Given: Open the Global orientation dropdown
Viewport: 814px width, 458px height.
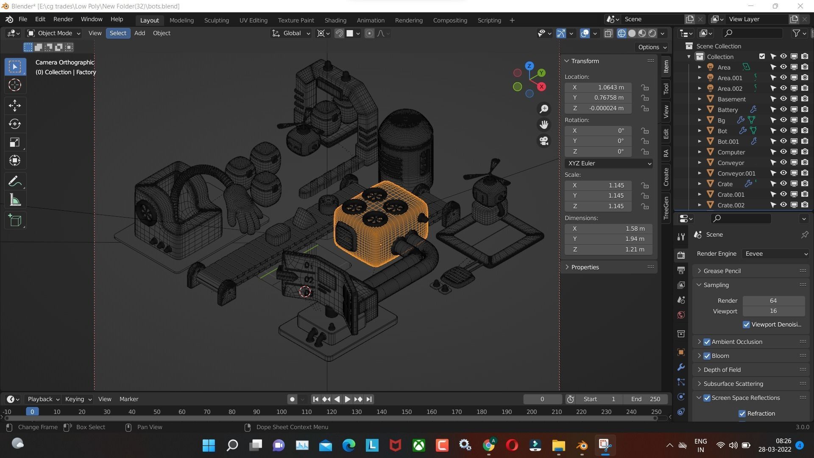Looking at the screenshot, I should [291, 33].
